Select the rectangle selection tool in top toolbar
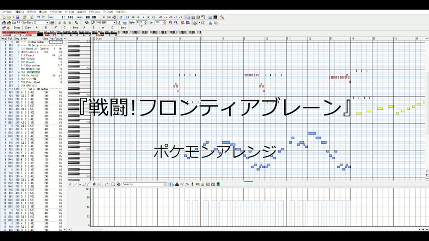429x241 pixels. coord(81,23)
